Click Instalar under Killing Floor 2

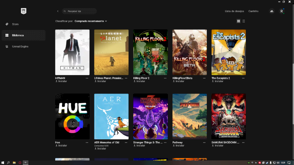[139, 81]
